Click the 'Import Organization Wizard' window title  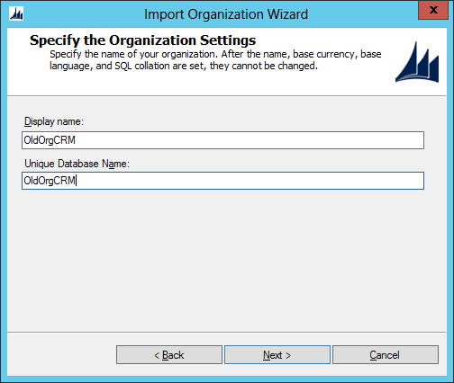coord(226,14)
